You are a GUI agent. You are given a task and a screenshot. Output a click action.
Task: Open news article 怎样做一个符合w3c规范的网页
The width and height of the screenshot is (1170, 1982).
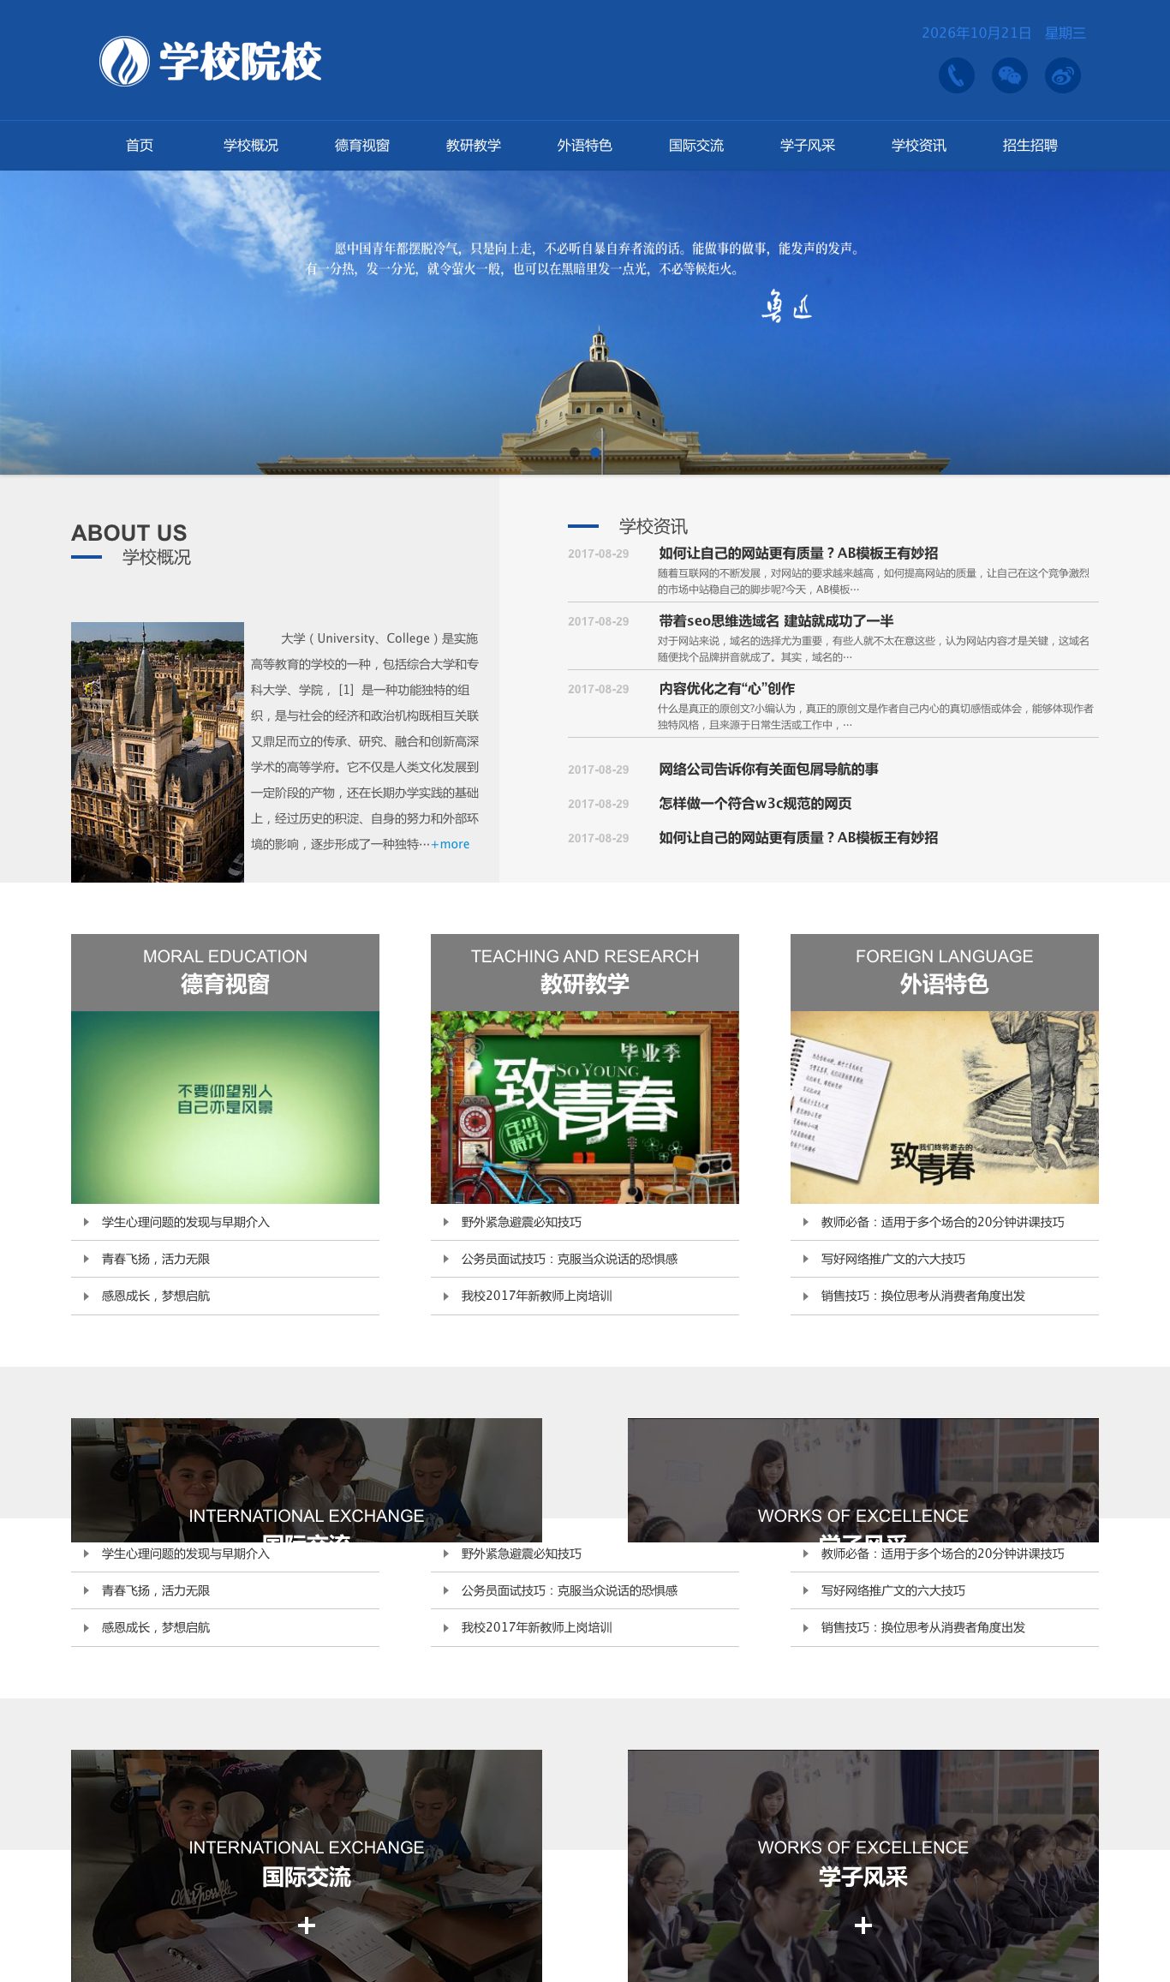tap(755, 804)
